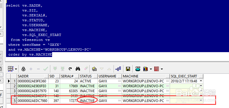Click the up triangle previous record icon
Screen dimensions: 229x108
(x=109, y=69)
